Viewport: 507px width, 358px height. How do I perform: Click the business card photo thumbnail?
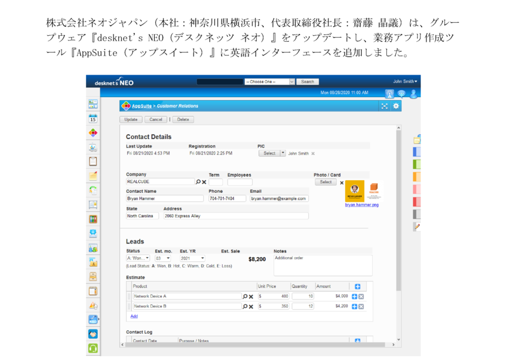364,191
